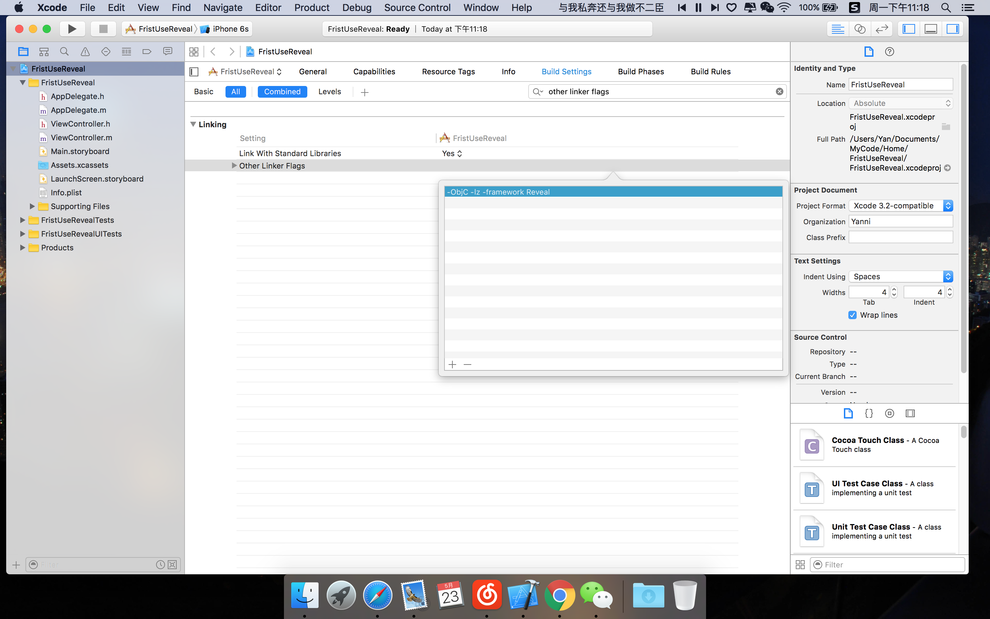Open the Indent Using dropdown

pos(901,276)
